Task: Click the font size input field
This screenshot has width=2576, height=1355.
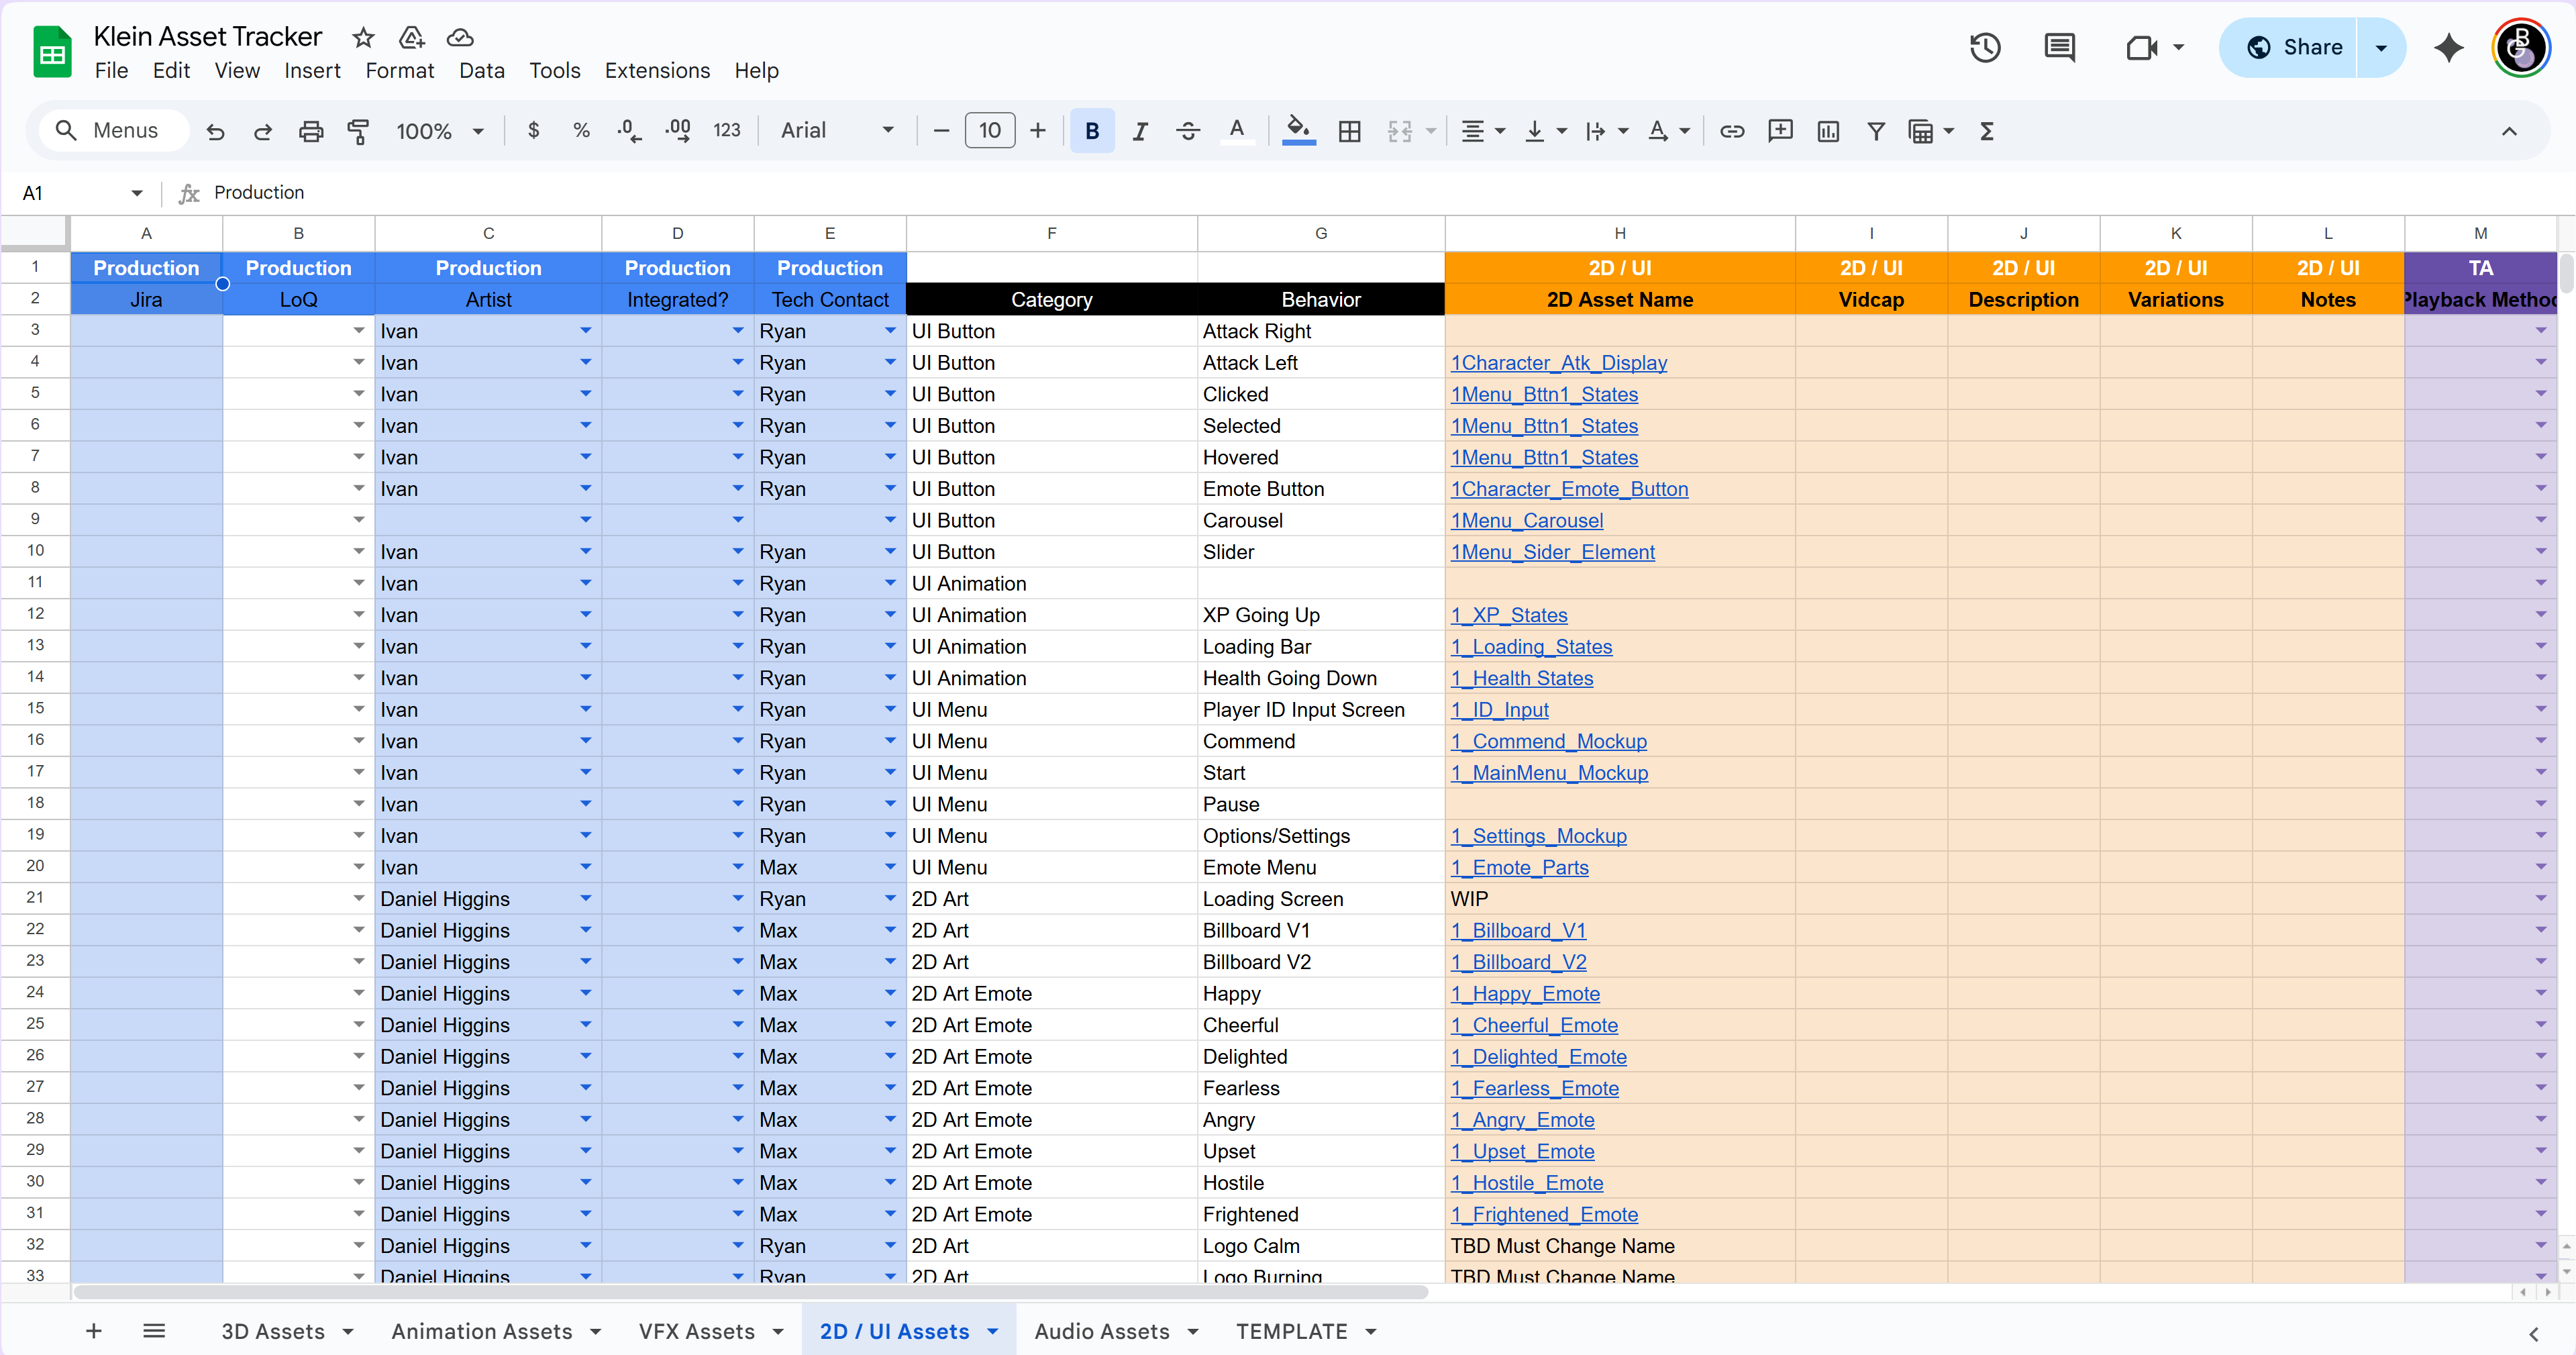Action: pyautogui.click(x=989, y=131)
